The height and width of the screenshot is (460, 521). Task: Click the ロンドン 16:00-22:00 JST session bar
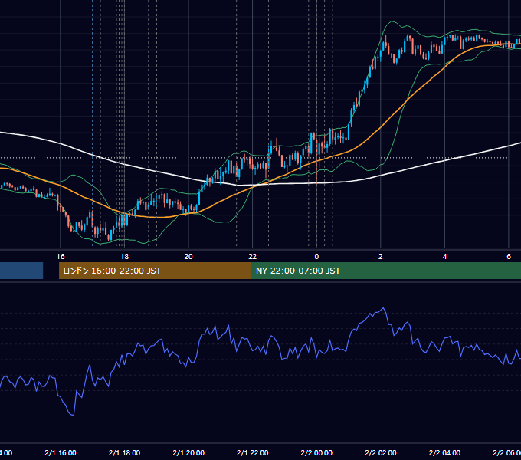[x=155, y=271]
